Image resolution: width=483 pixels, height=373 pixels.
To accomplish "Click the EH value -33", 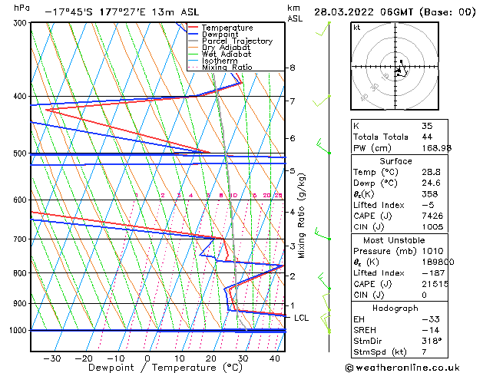I will (x=431, y=319).
